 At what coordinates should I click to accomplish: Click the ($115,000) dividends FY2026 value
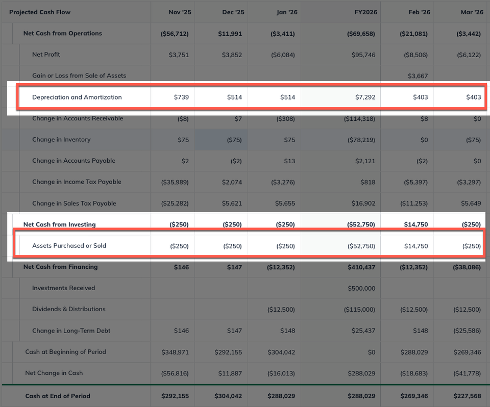click(359, 310)
